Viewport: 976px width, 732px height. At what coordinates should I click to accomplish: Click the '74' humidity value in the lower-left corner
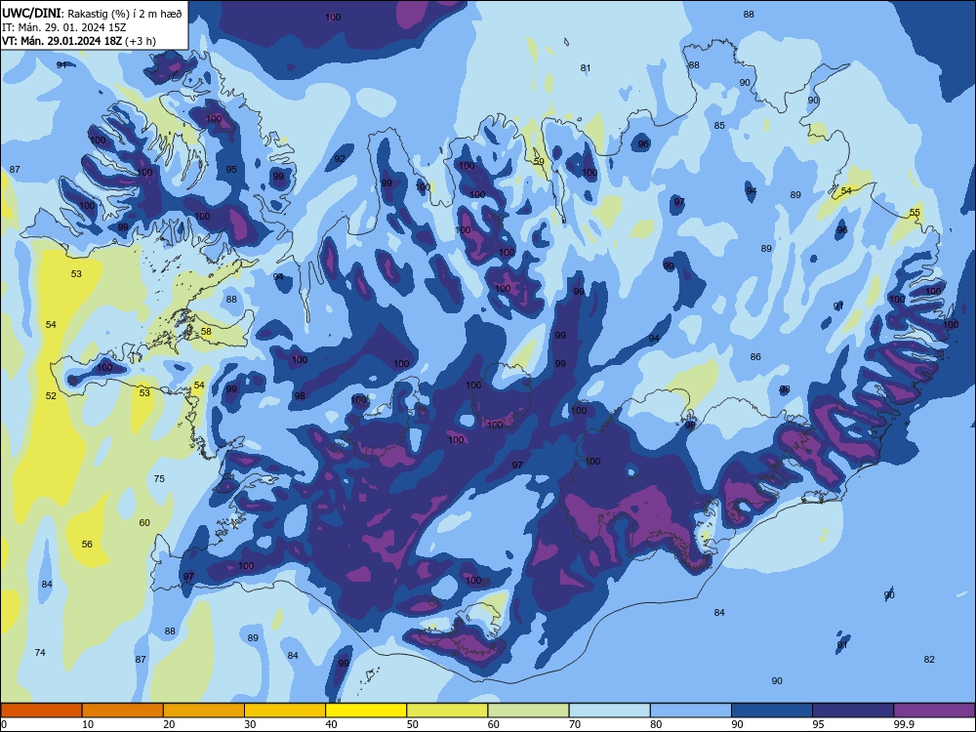pos(40,652)
